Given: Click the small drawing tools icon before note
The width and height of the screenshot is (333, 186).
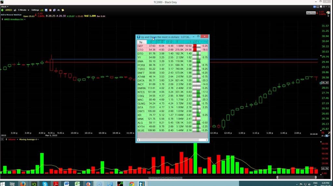Looking at the screenshot, I should [x=59, y=10].
